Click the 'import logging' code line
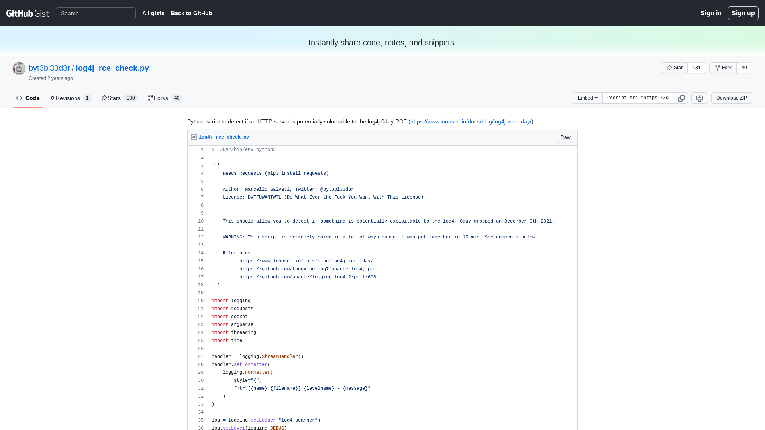The width and height of the screenshot is (765, 430). click(231, 301)
